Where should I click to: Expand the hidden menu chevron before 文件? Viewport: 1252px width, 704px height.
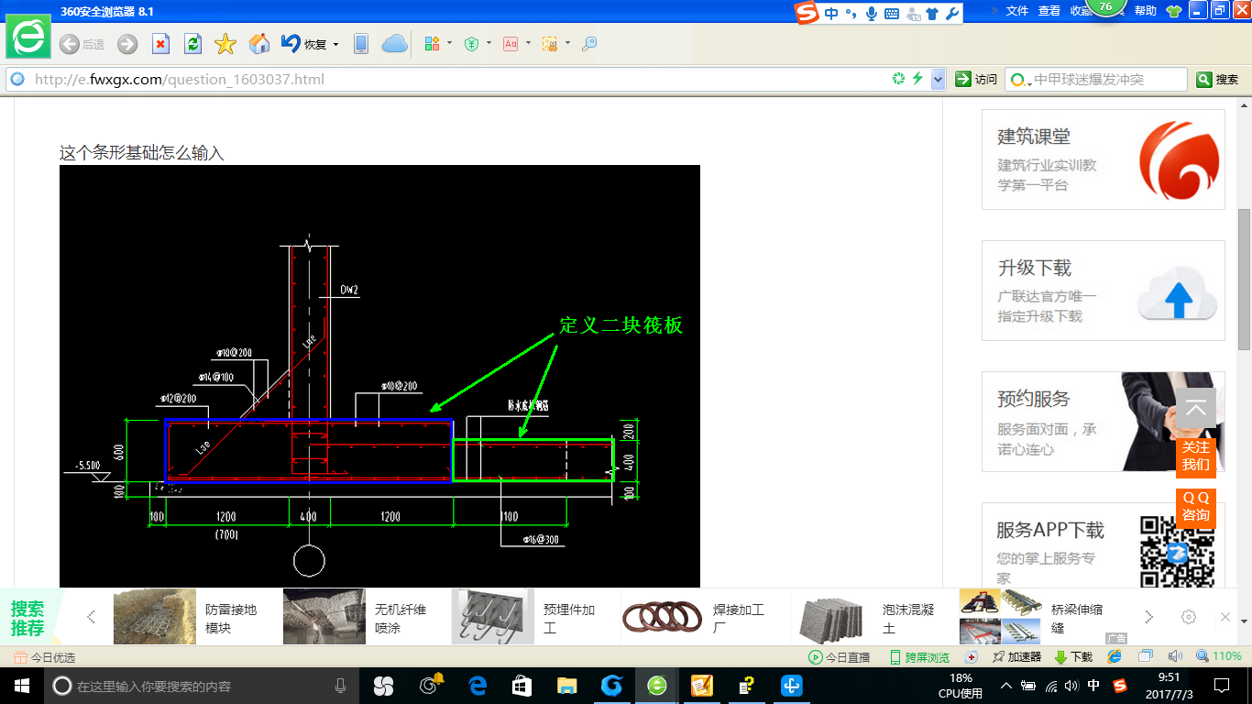(x=994, y=11)
